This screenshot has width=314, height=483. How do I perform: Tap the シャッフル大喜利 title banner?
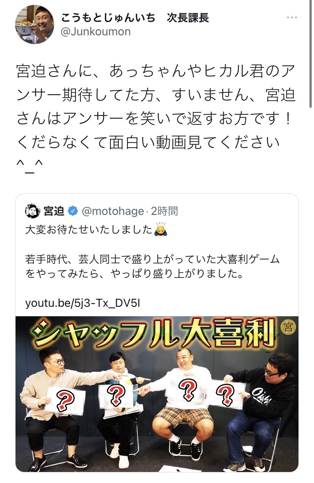[x=154, y=333]
